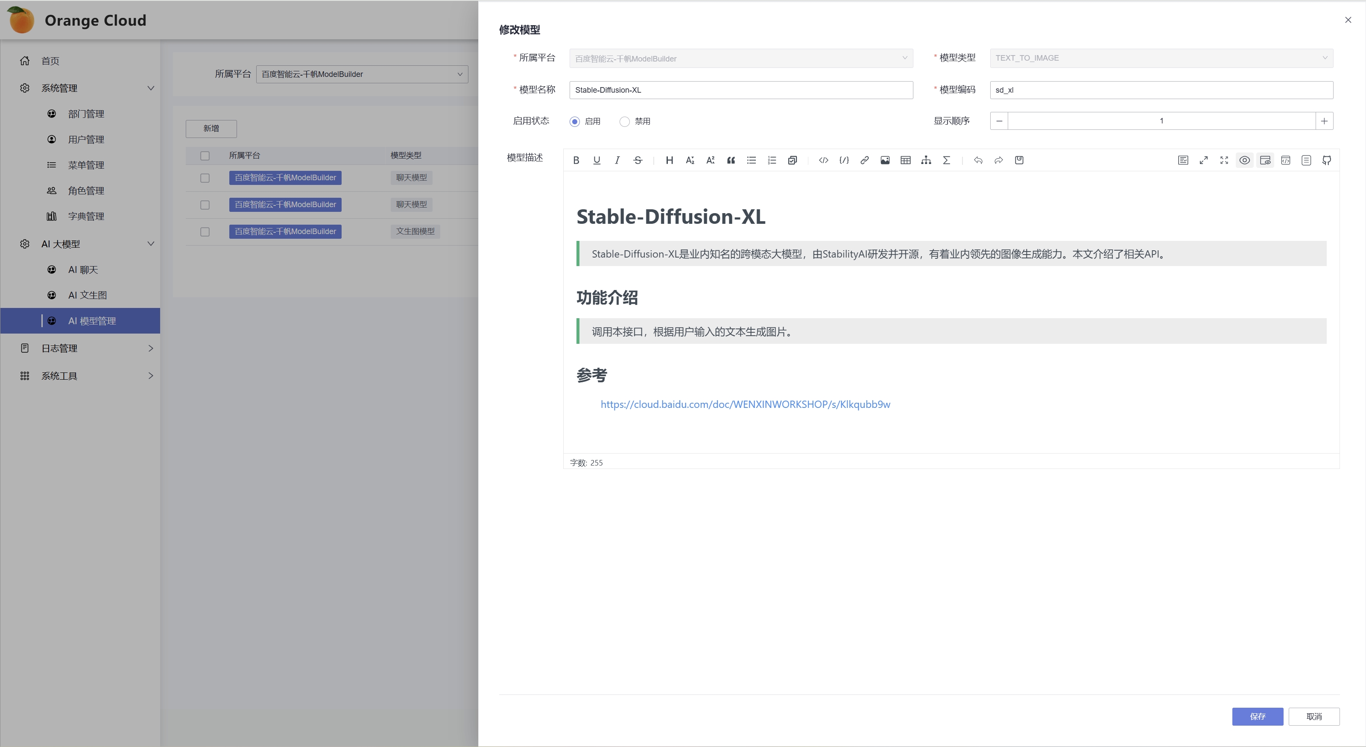Insert a table into the description
The width and height of the screenshot is (1366, 747).
coord(906,160)
